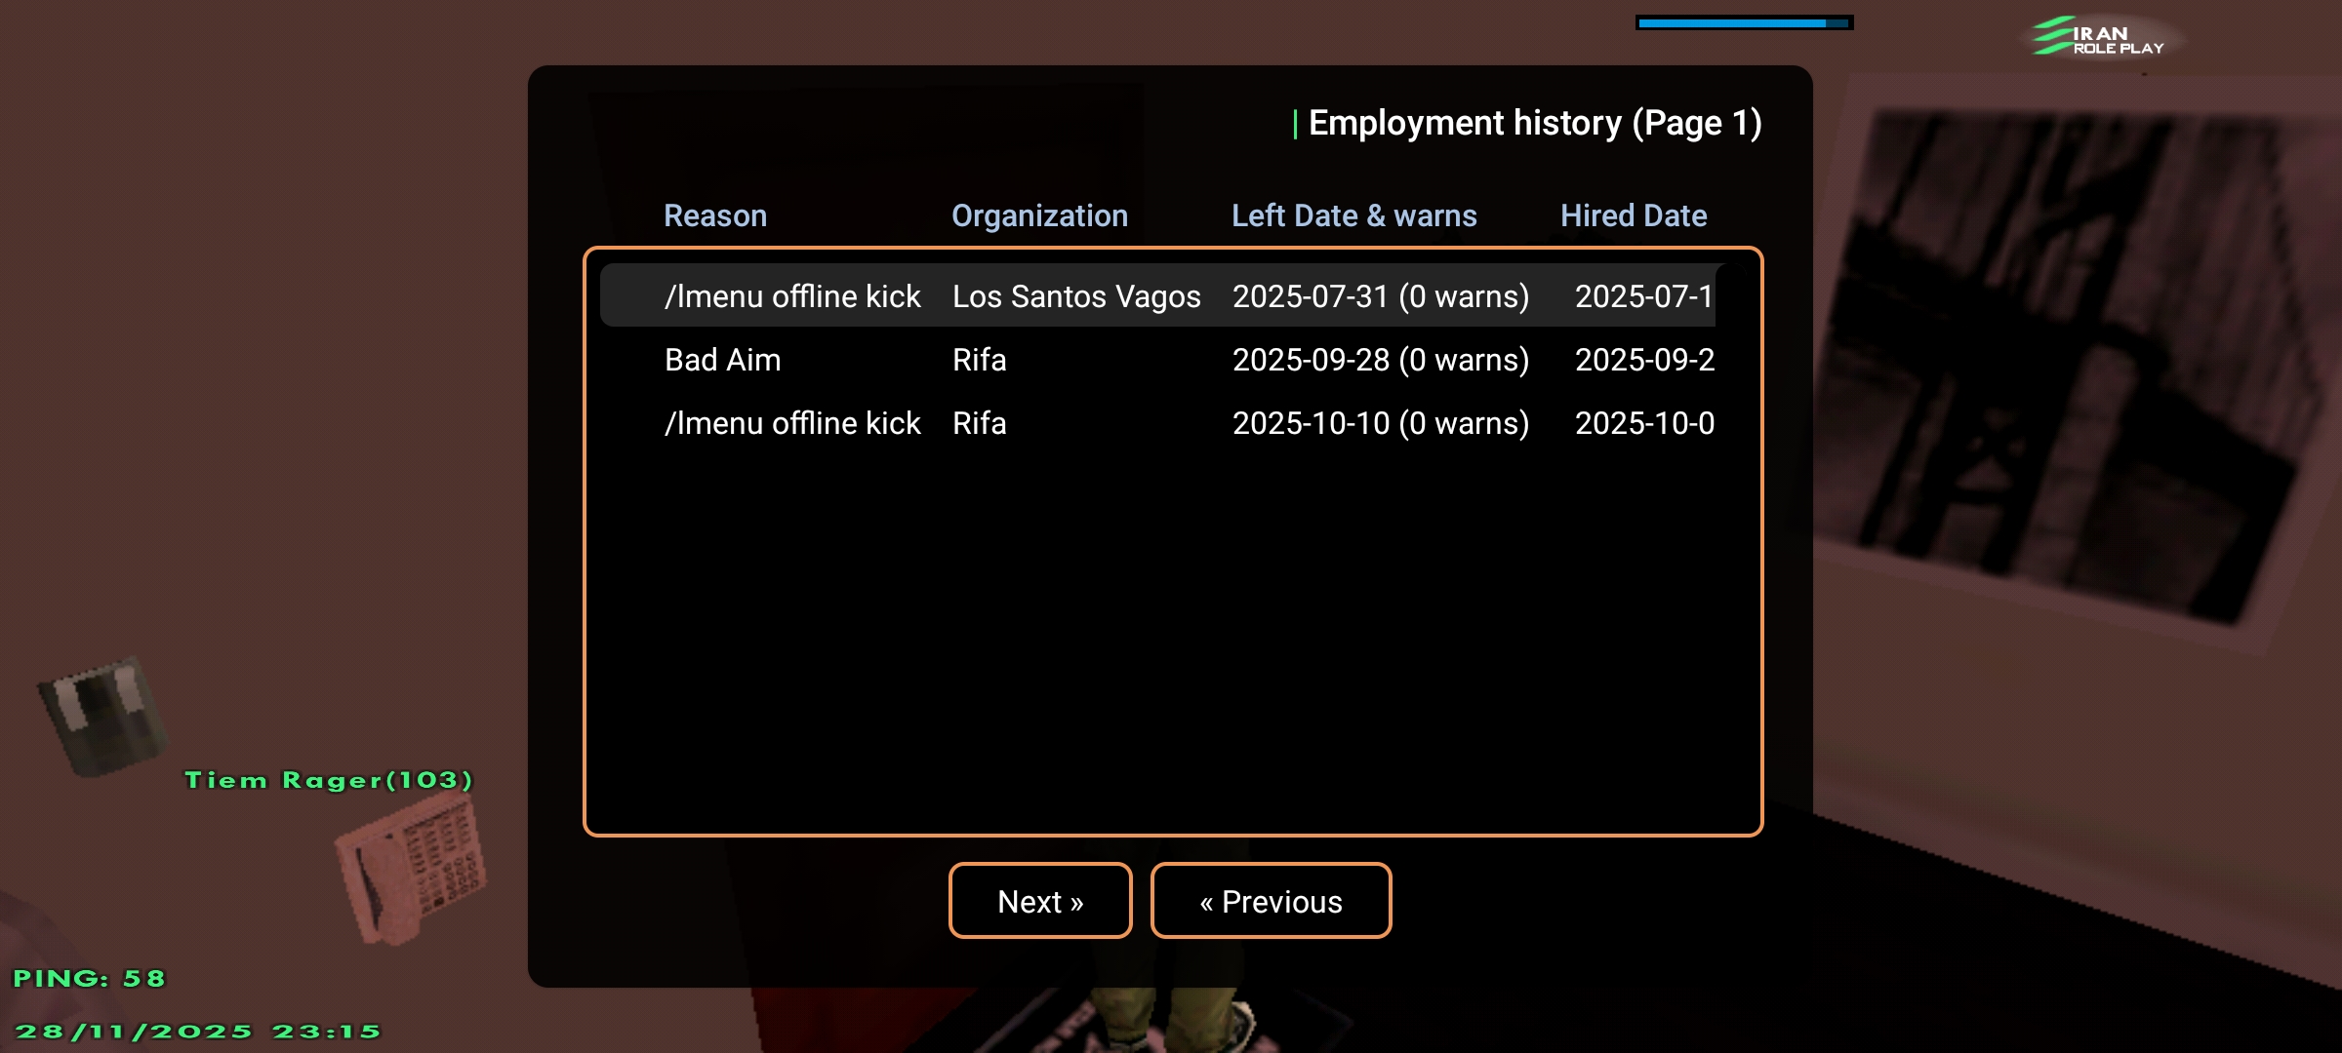
Task: Click the 2025-09-28 (0 warns) cell
Action: click(1380, 360)
